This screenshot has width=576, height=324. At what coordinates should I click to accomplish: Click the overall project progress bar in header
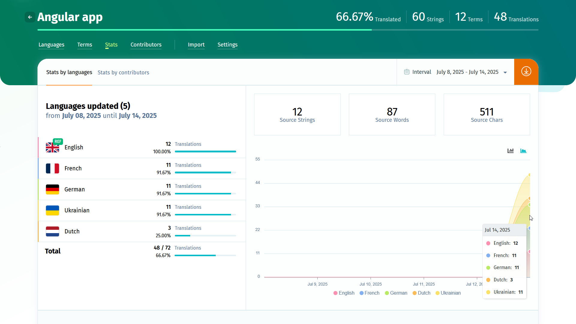(x=288, y=30)
